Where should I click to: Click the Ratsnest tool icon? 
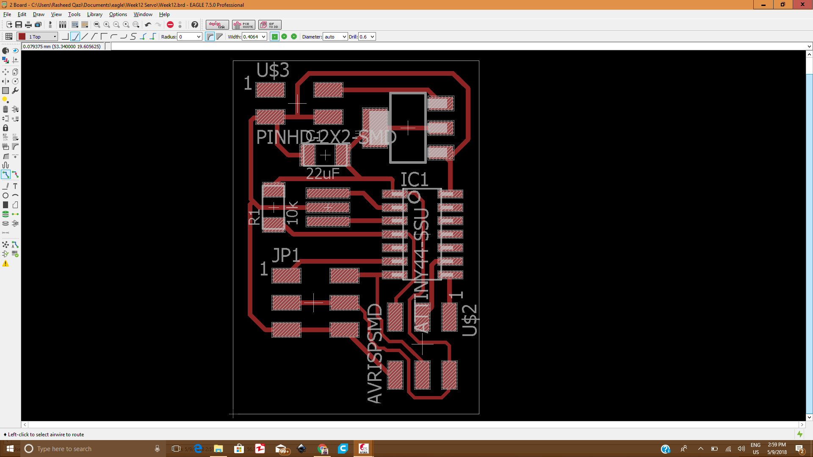tap(6, 245)
